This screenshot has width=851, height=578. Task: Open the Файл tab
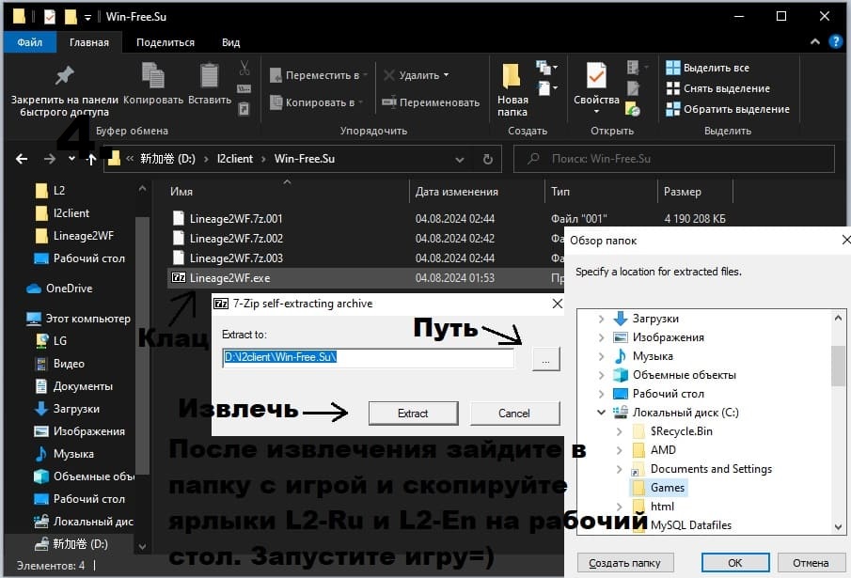tap(30, 42)
